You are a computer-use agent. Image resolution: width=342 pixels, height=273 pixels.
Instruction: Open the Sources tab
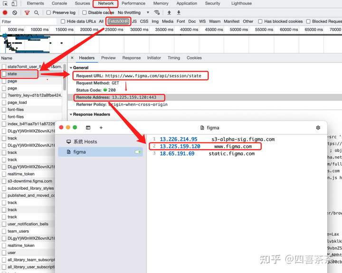pos(83,3)
